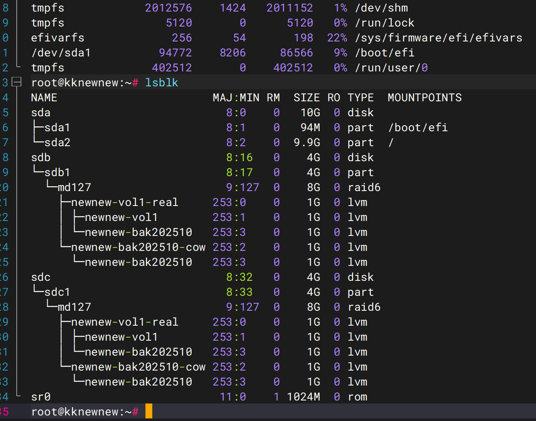Click the 8206 used value

(233, 53)
